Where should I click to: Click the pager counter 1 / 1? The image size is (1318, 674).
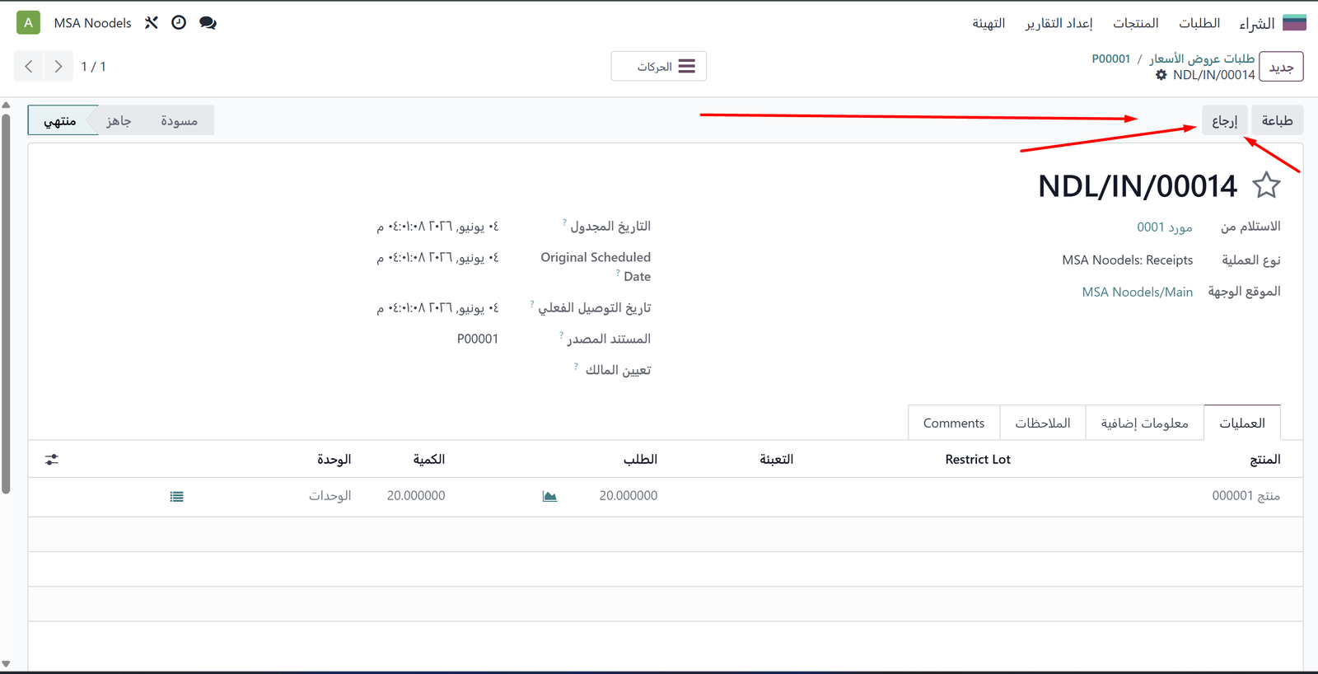click(93, 67)
